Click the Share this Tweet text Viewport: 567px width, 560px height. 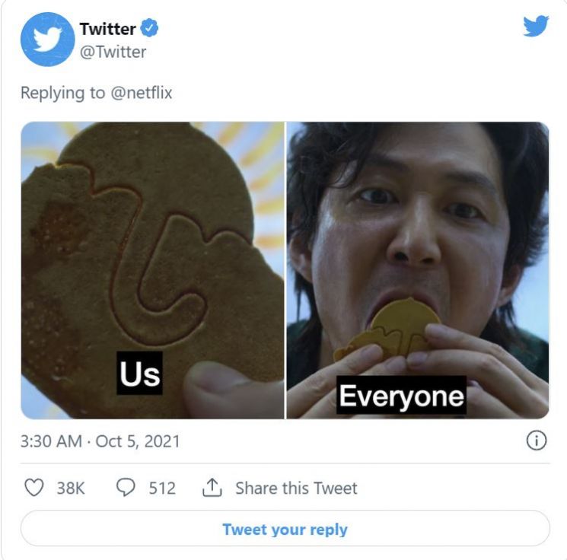296,488
